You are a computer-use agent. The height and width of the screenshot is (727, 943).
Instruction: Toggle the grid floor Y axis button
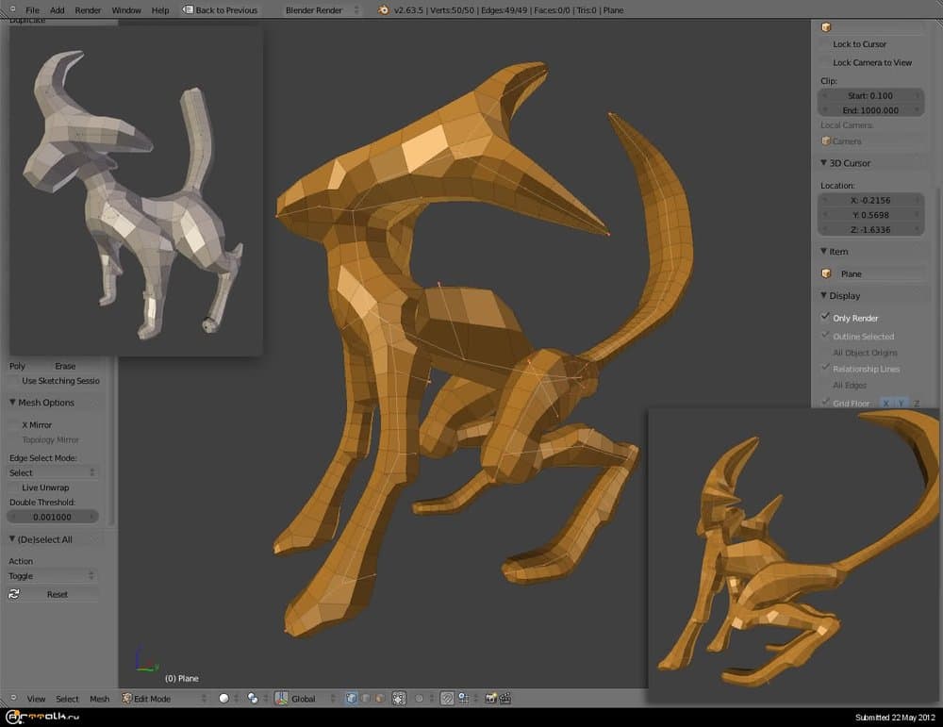coord(901,403)
